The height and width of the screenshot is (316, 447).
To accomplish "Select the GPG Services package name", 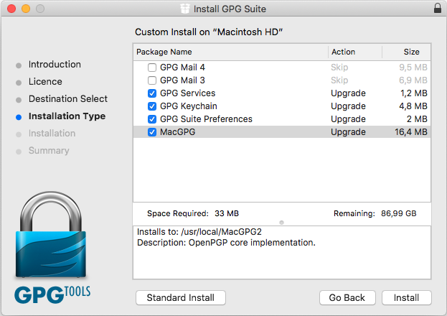I will 187,93.
